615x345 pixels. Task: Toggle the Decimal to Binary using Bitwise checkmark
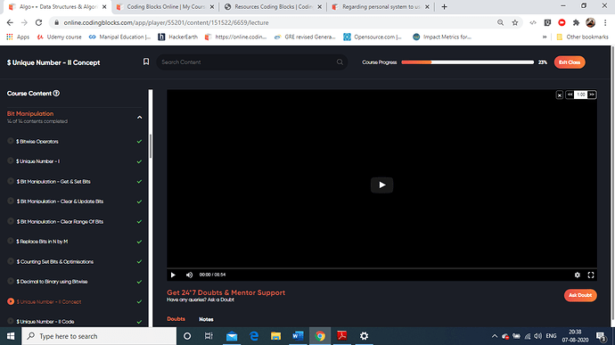[x=139, y=282]
